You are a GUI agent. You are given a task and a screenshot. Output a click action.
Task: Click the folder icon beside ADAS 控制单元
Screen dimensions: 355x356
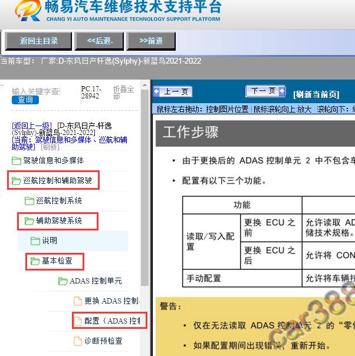click(x=63, y=281)
